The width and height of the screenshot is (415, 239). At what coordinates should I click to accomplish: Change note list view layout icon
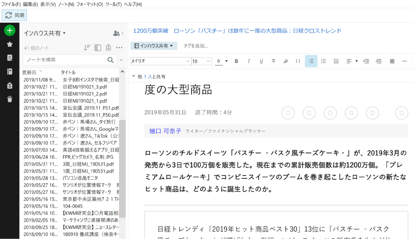coord(98,48)
